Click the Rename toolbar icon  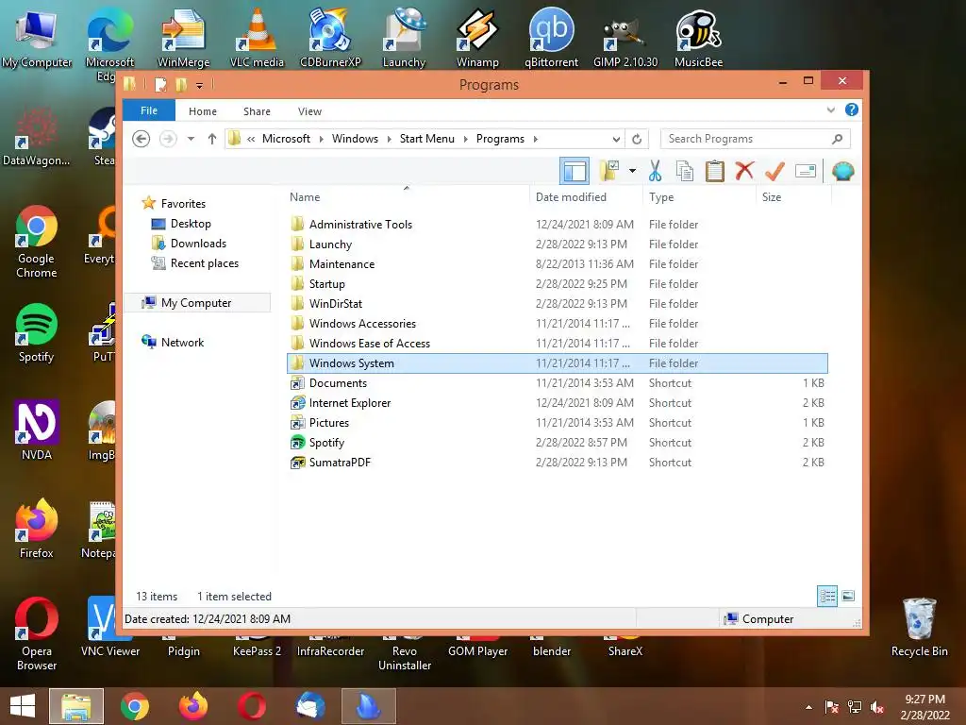pyautogui.click(x=806, y=171)
